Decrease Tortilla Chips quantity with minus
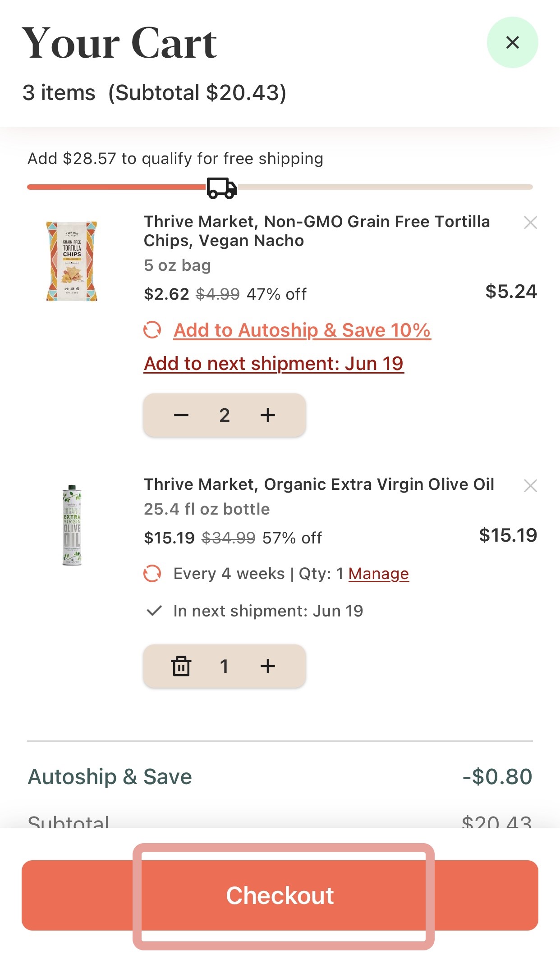Image resolution: width=560 pixels, height=963 pixels. click(181, 415)
